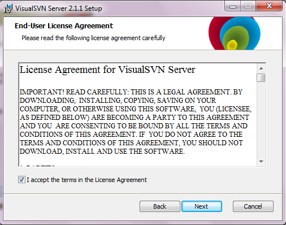Click the installer icon in the title bar
This screenshot has width=286, height=225.
pos(8,8)
